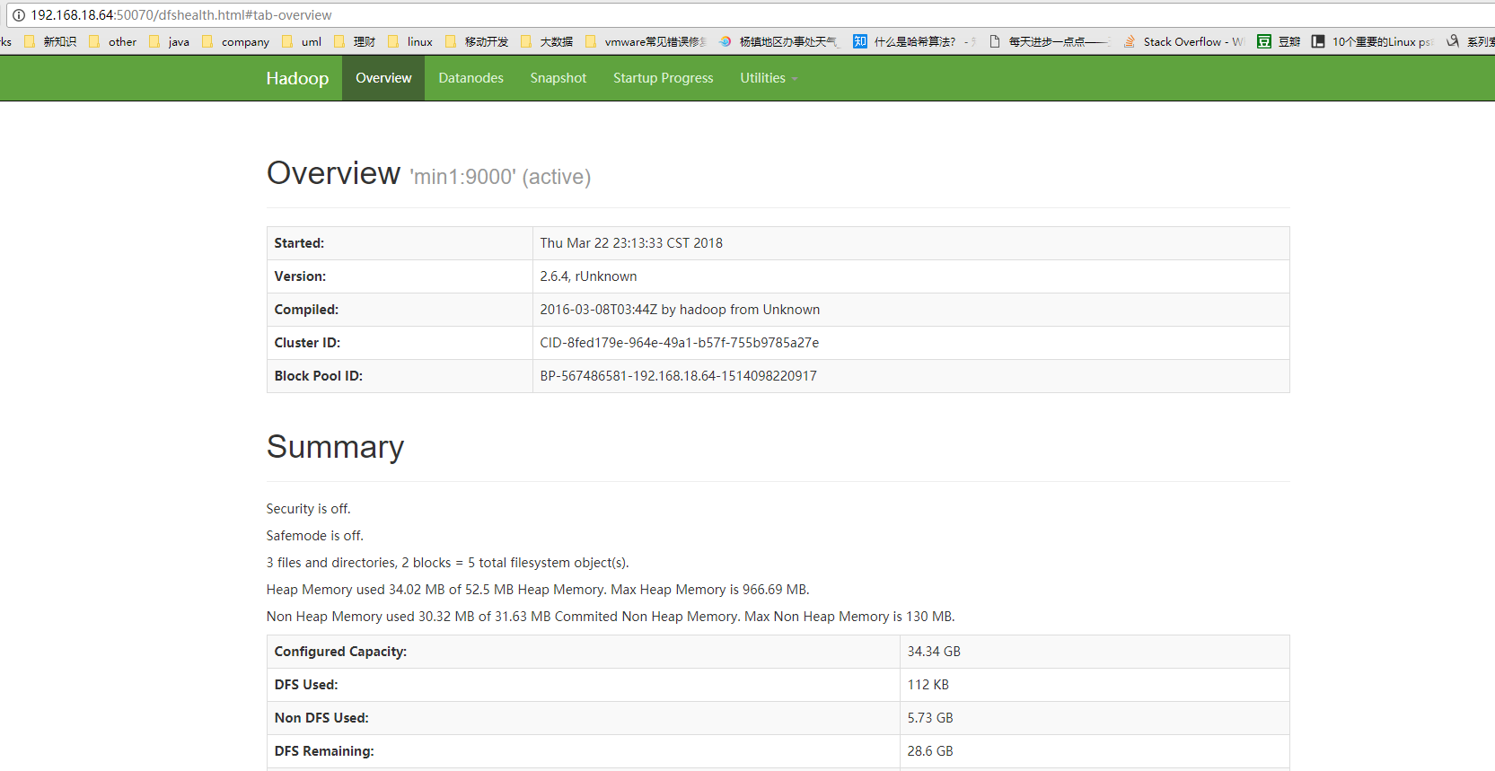
Task: Select the 2.6.4, rUnknown version value
Action: coord(588,276)
